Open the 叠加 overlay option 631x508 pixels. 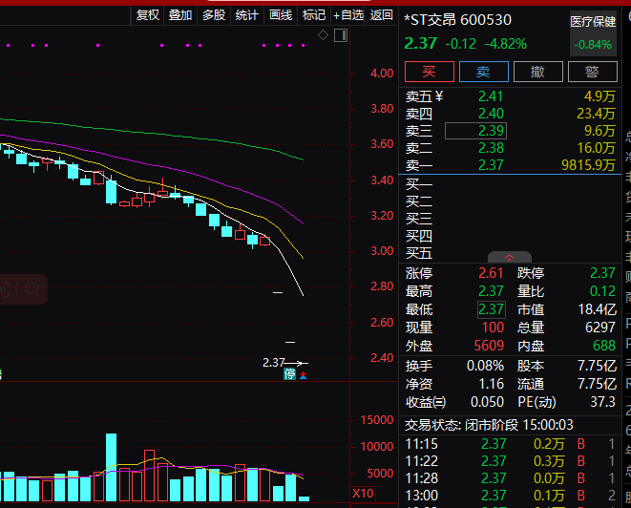point(180,15)
